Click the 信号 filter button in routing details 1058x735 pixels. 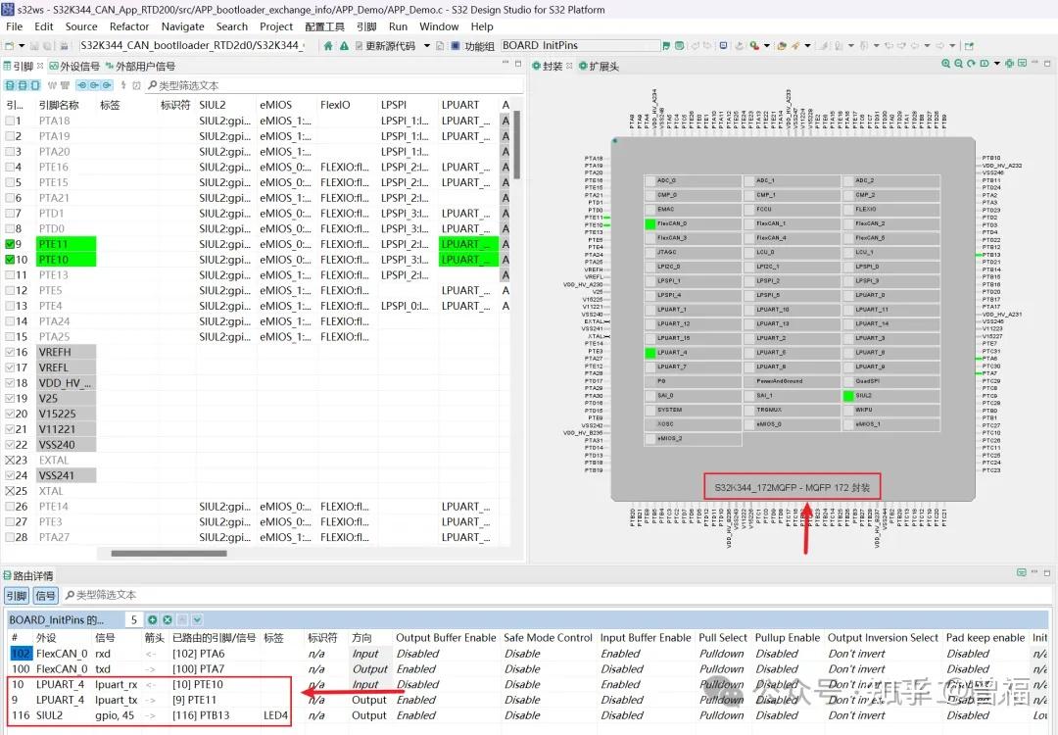pos(46,595)
